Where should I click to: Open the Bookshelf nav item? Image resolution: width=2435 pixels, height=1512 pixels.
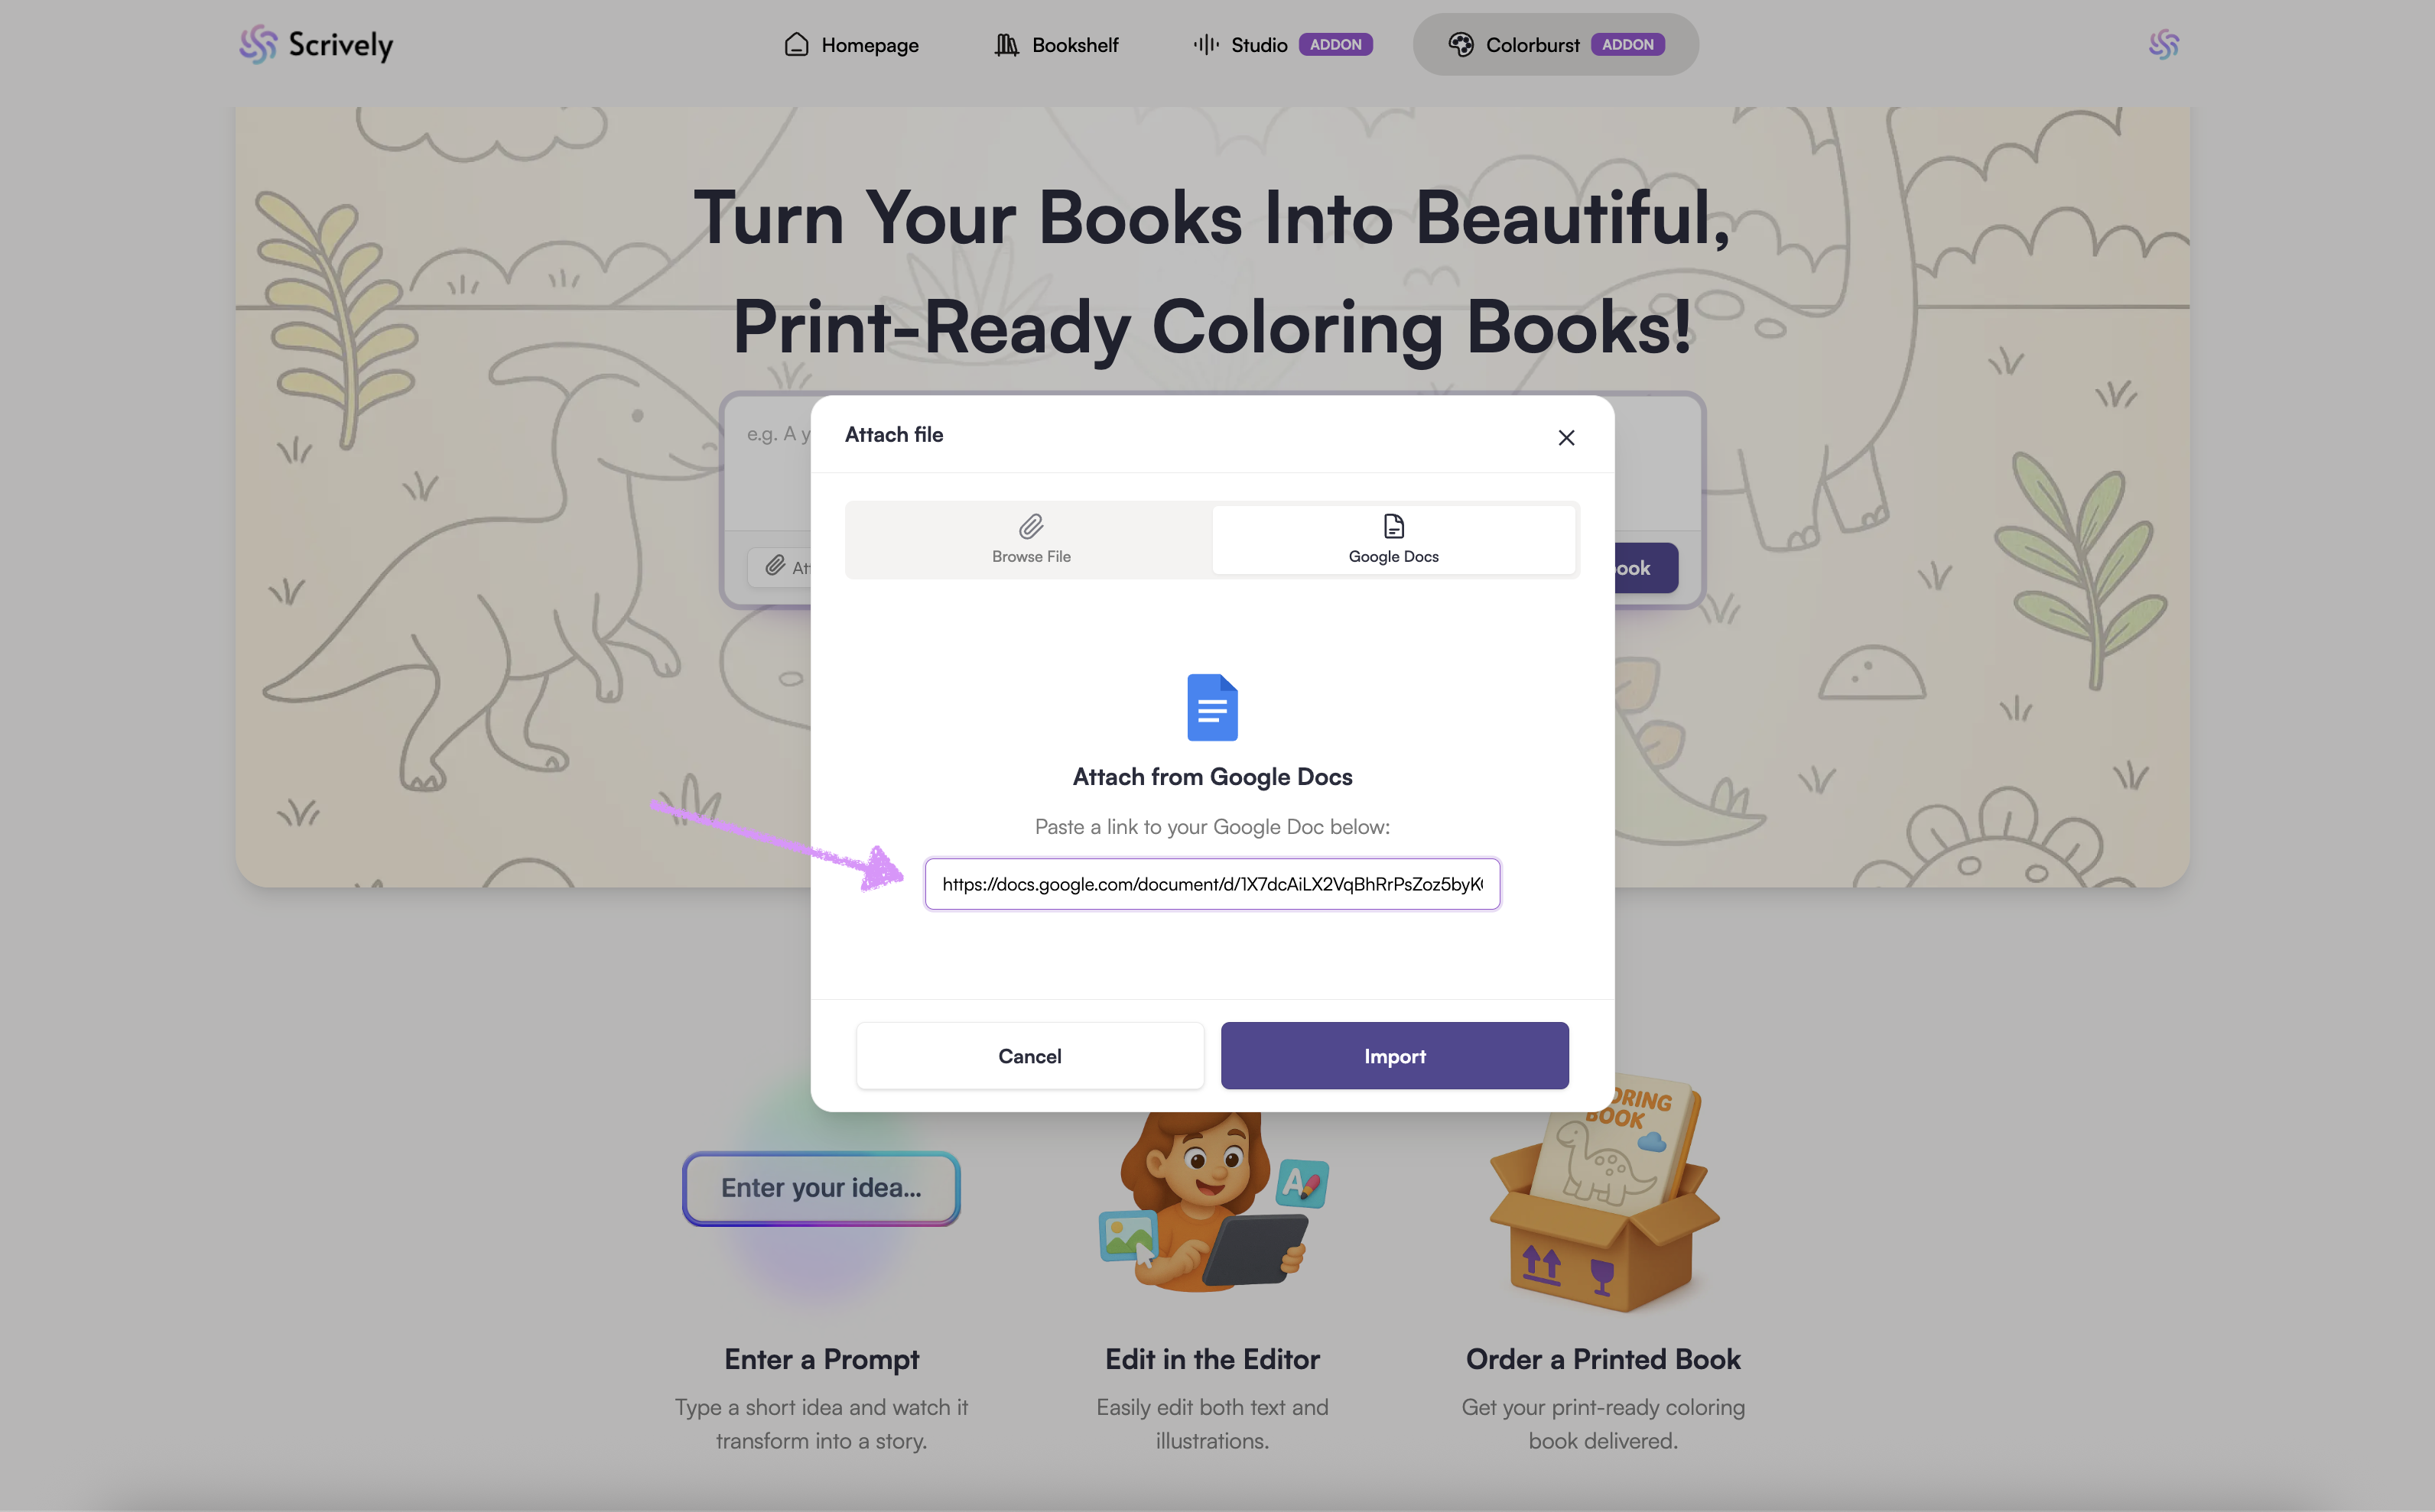tap(1056, 45)
